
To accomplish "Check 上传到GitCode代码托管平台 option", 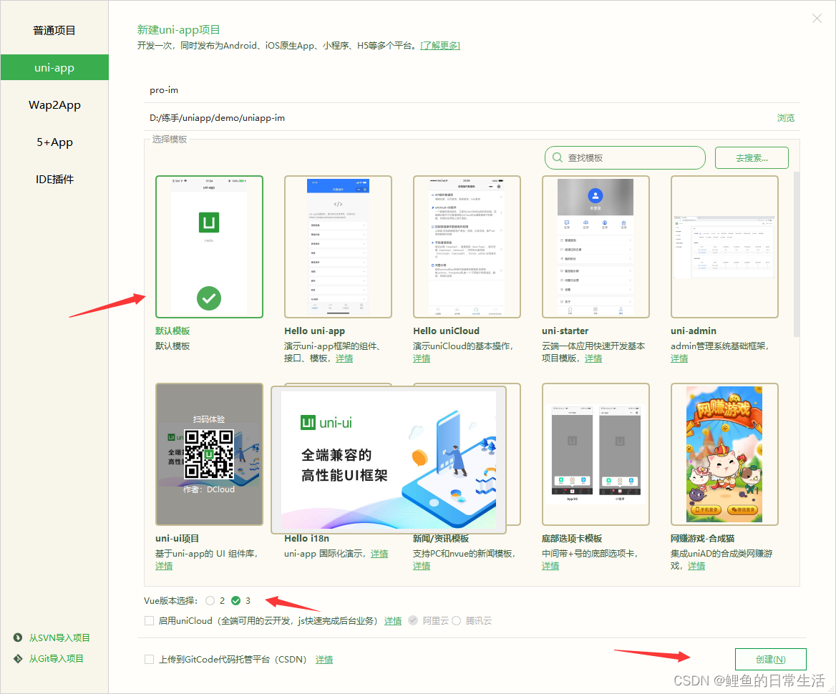I will pyautogui.click(x=149, y=659).
